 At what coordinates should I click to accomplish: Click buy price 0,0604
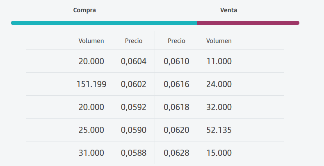coord(134,61)
